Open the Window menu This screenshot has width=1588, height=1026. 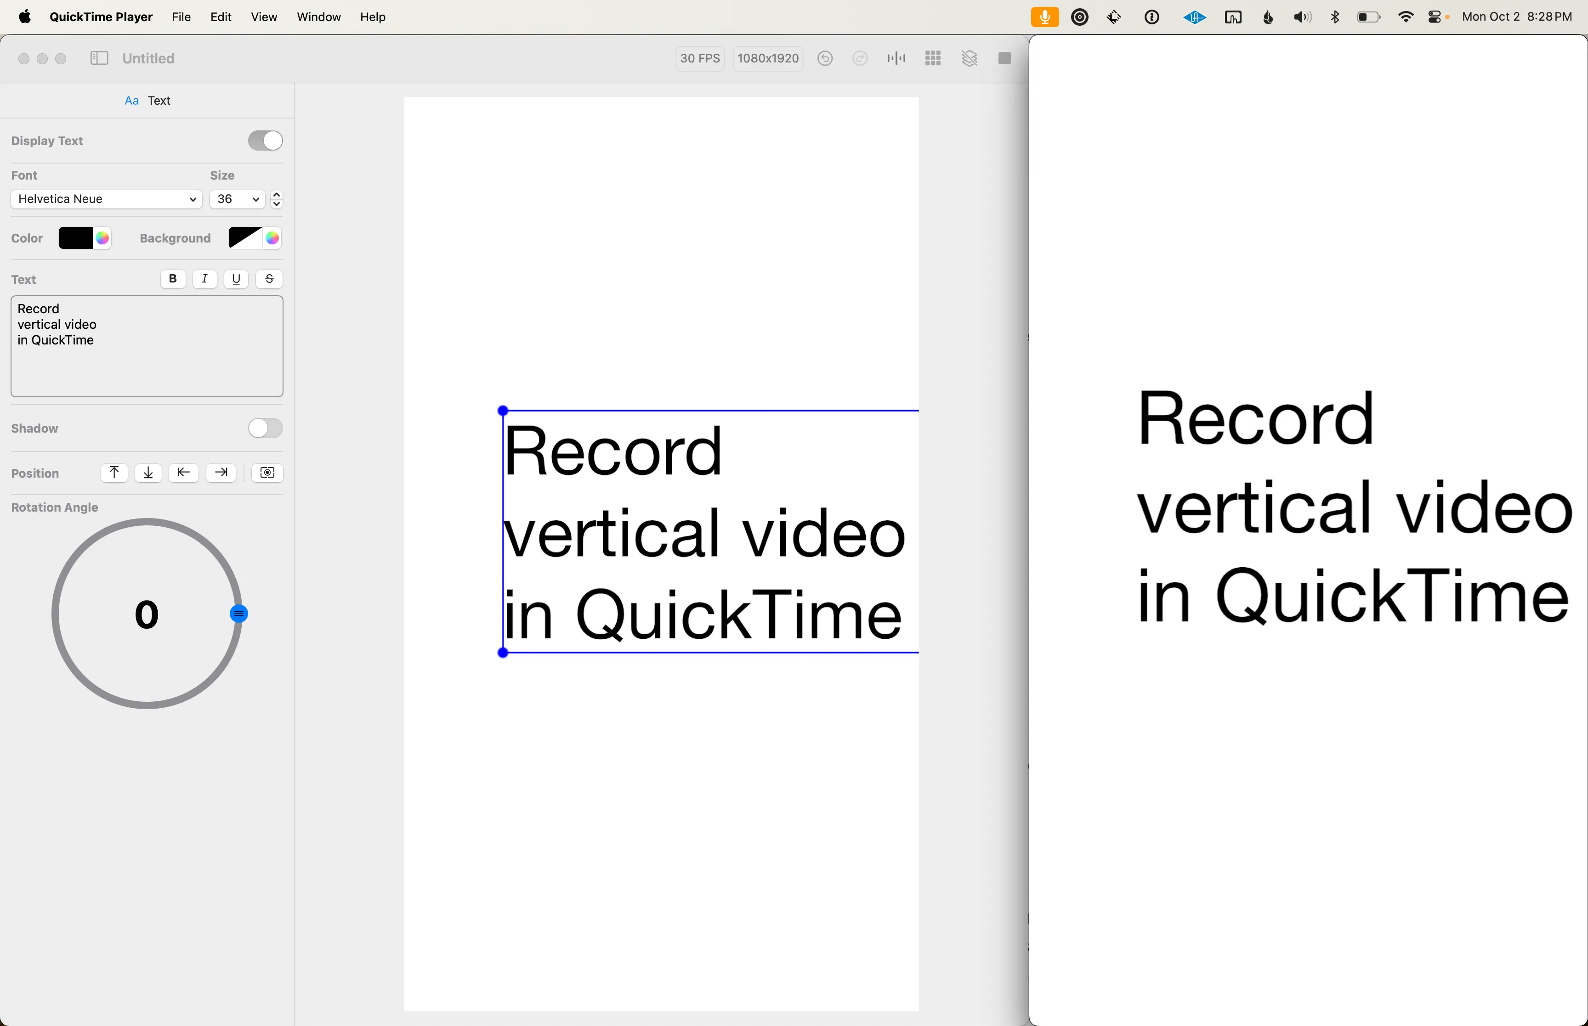click(x=318, y=17)
